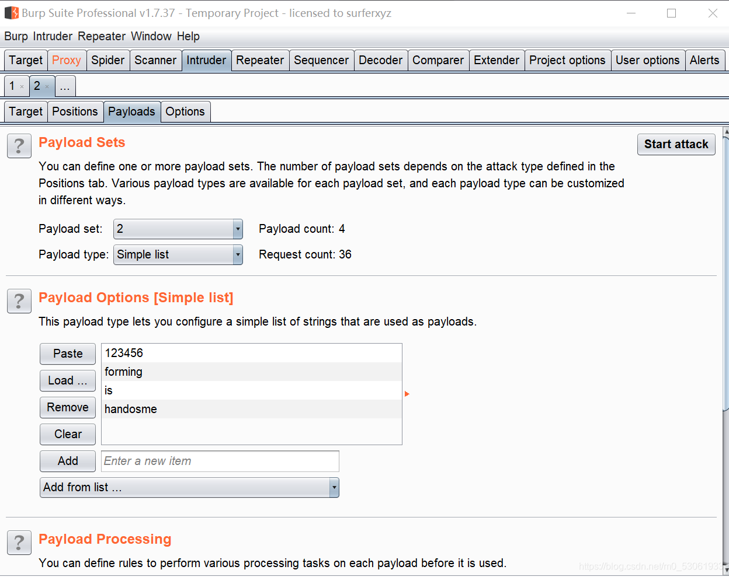Image resolution: width=729 pixels, height=577 pixels.
Task: Click the Clear button
Action: (68, 434)
